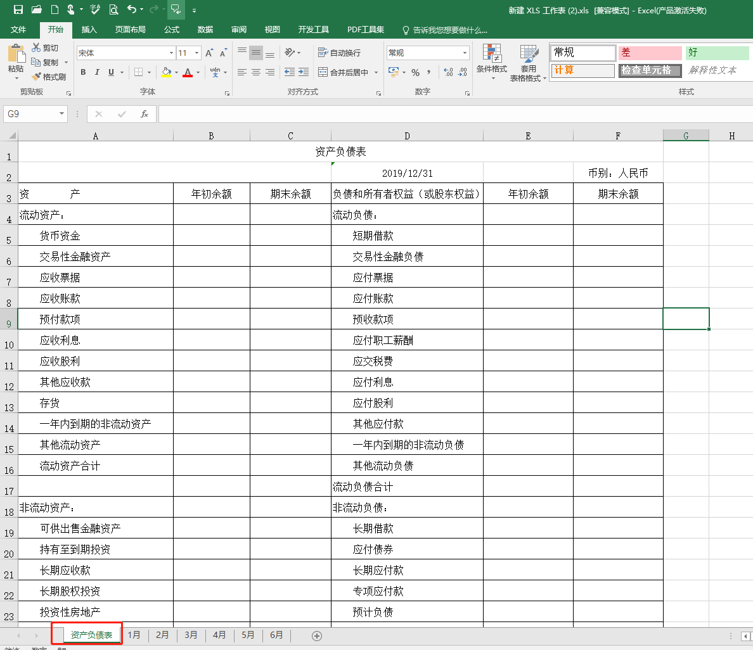This screenshot has width=753, height=650.
Task: Select the 3月 sheet tab
Action: 191,635
